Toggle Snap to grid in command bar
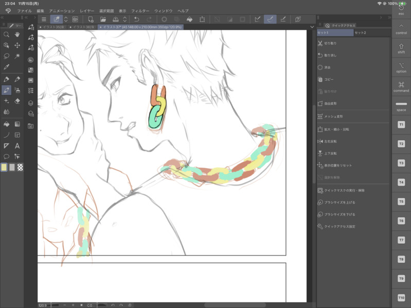 (x=283, y=20)
